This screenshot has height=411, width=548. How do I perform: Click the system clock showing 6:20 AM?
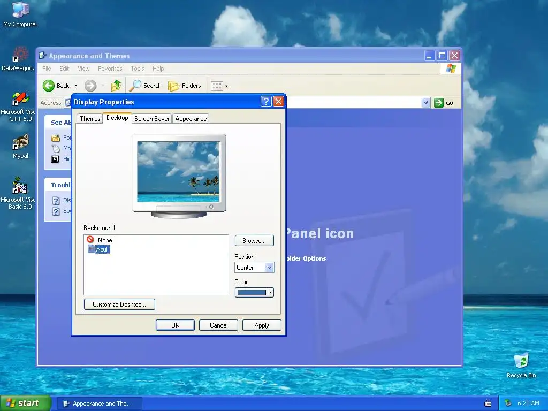528,404
